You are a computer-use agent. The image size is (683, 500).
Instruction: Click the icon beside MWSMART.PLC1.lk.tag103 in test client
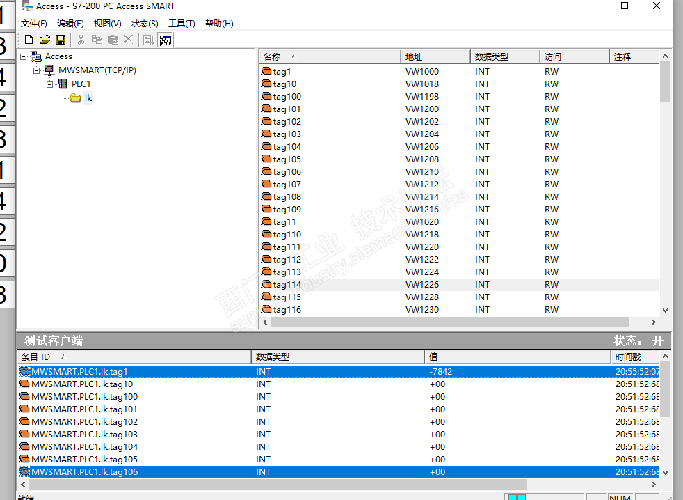[25, 434]
